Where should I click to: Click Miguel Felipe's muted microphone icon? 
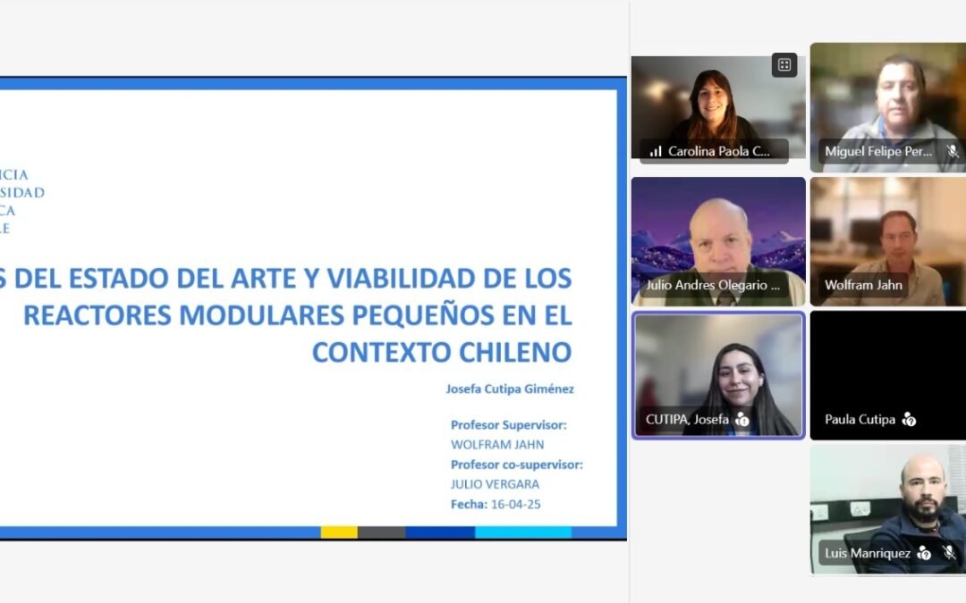[953, 152]
